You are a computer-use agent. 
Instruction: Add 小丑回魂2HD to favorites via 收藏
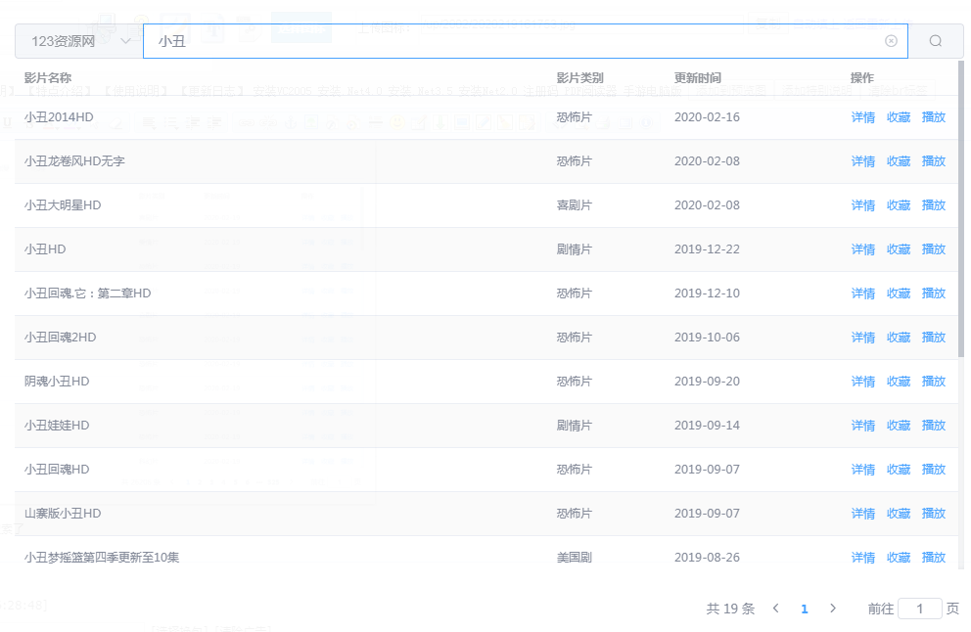click(898, 338)
